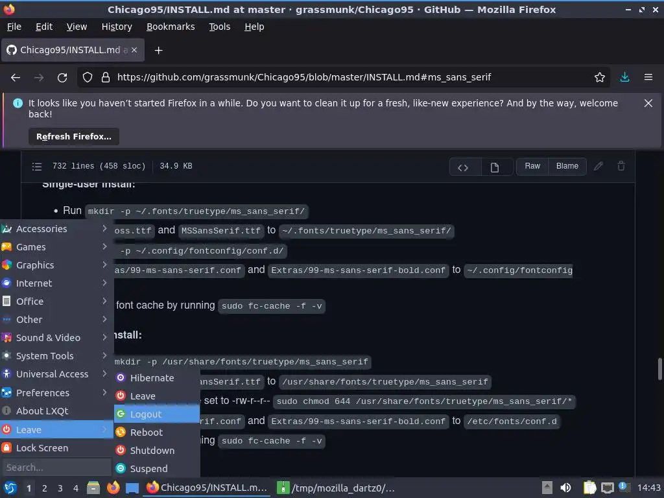This screenshot has width=664, height=498.
Task: Expand the Graphics submenu
Action: [57, 265]
